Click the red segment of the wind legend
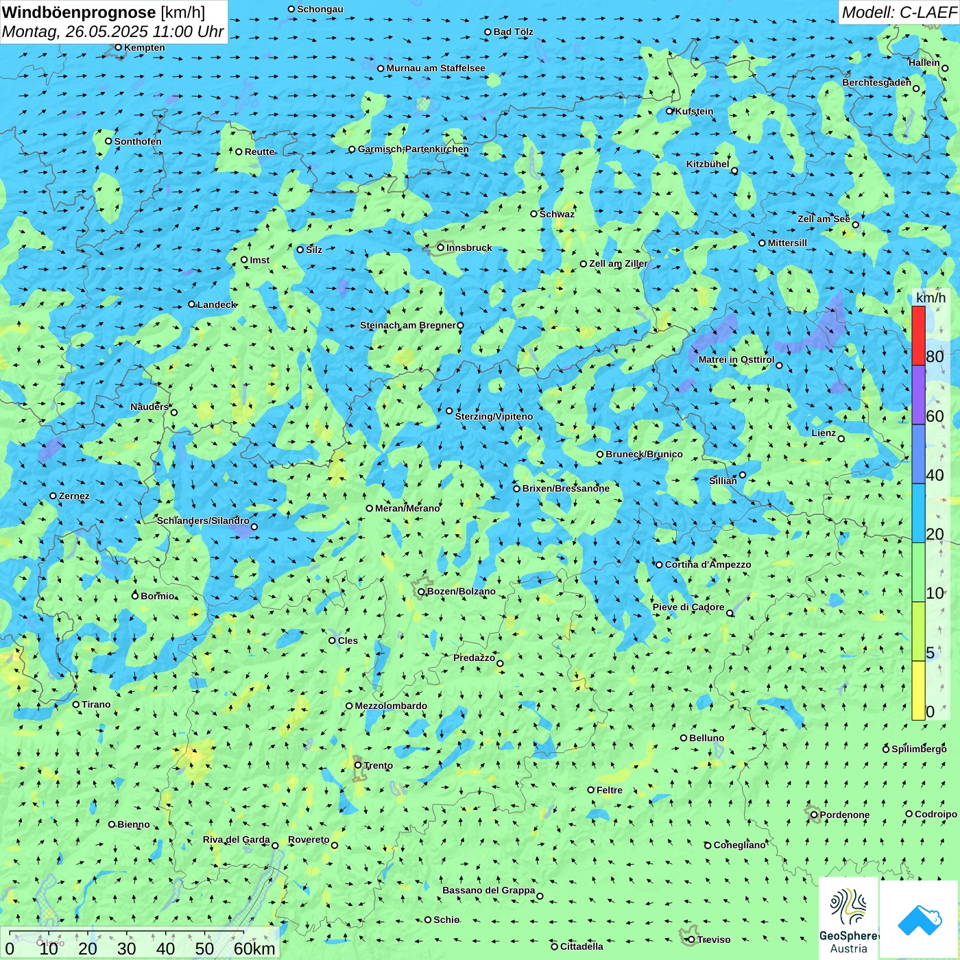960x960 pixels. point(918,335)
